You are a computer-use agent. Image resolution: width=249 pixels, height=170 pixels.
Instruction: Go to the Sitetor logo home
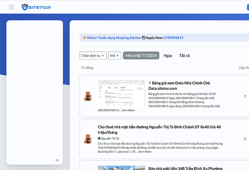(36, 7)
